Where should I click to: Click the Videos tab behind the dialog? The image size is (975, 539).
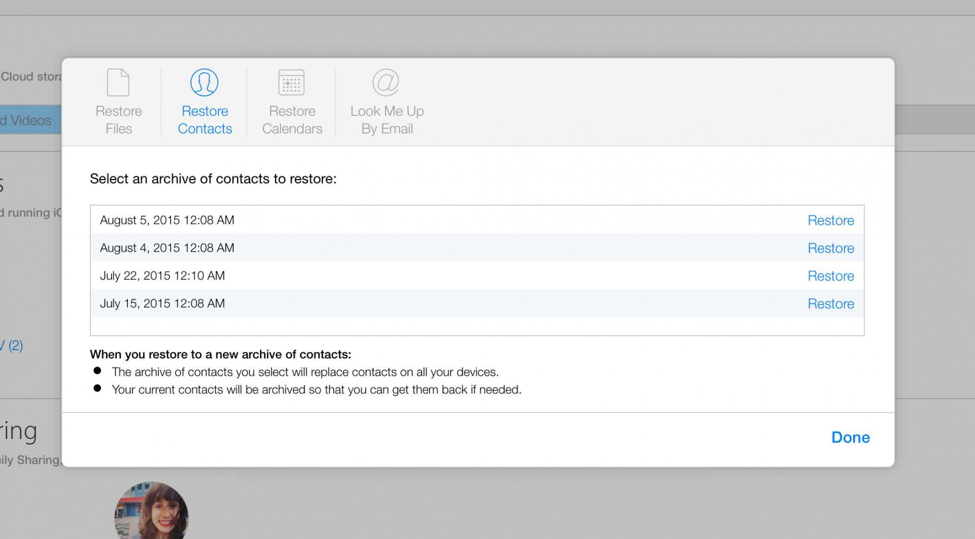30,120
